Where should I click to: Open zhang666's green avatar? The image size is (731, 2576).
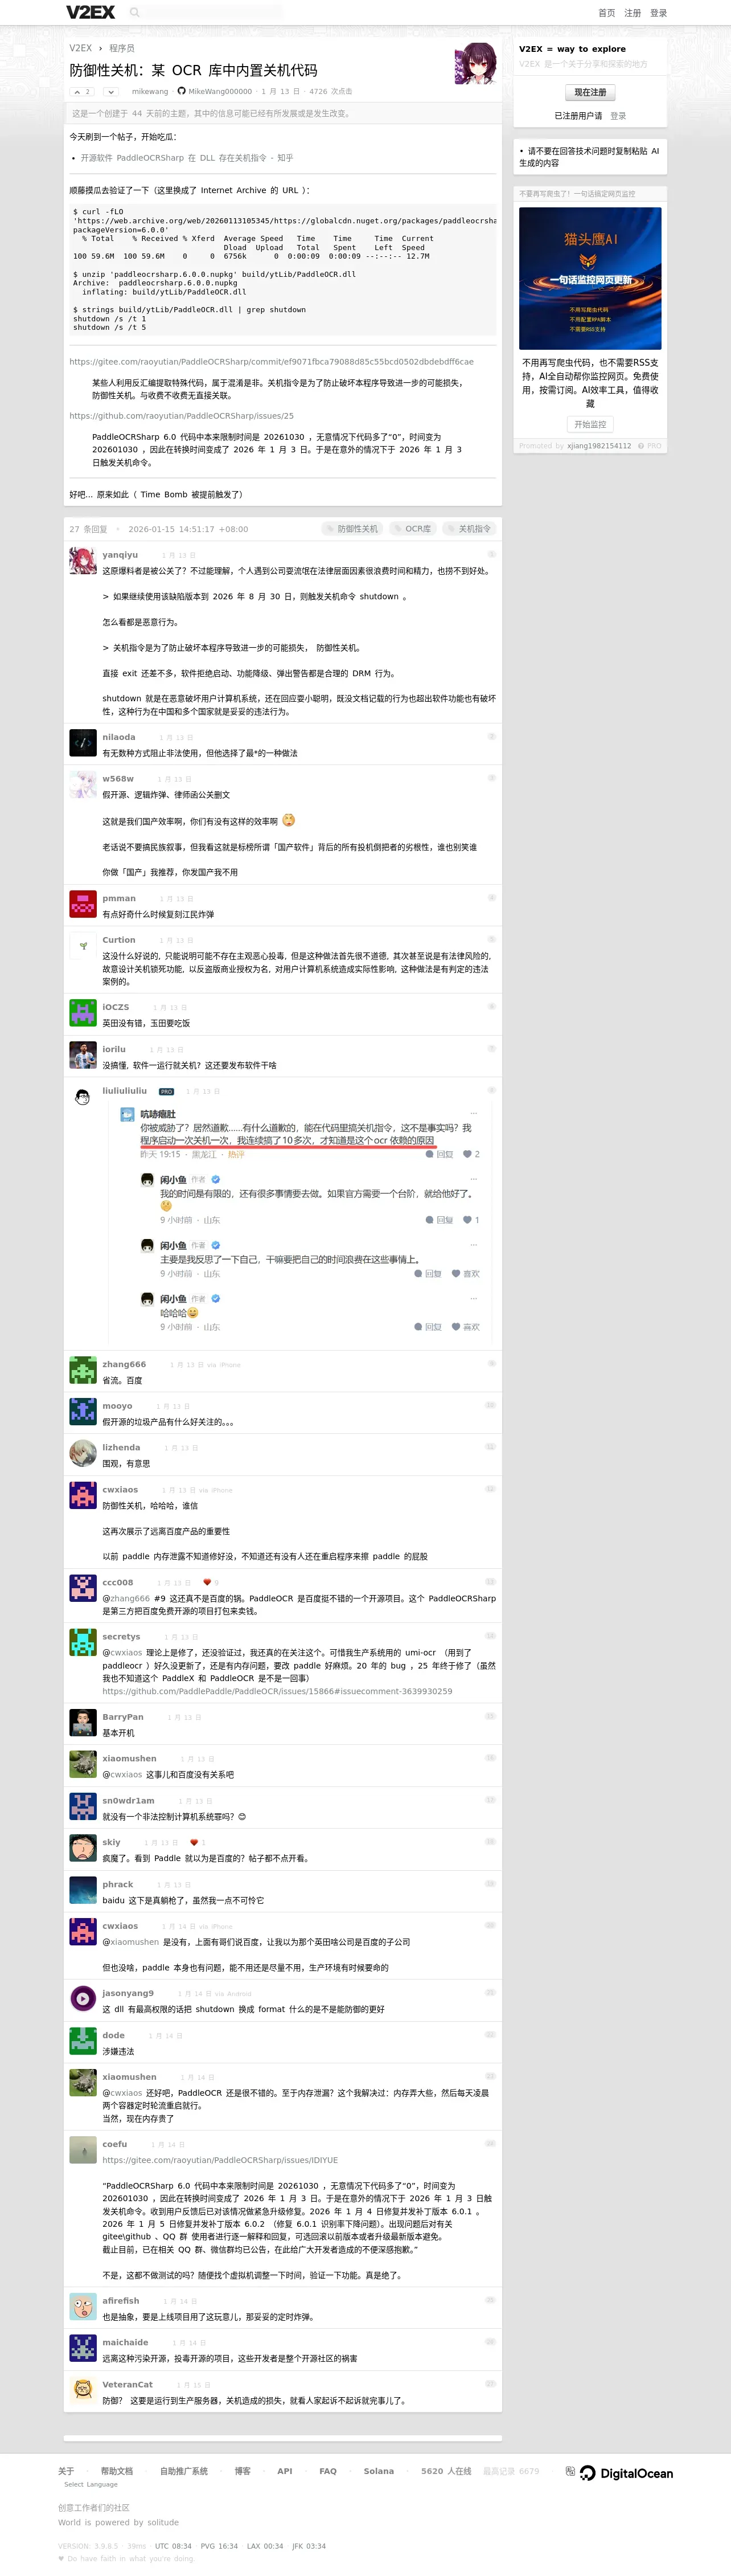click(82, 1370)
